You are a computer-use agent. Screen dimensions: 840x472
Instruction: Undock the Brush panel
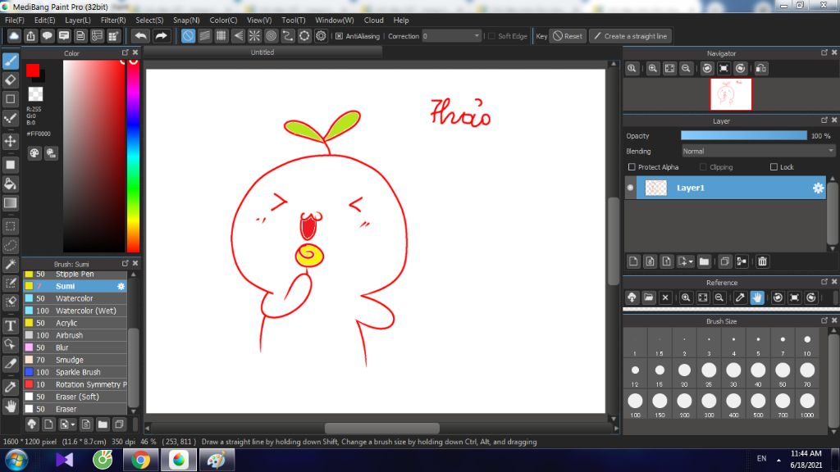[x=125, y=263]
